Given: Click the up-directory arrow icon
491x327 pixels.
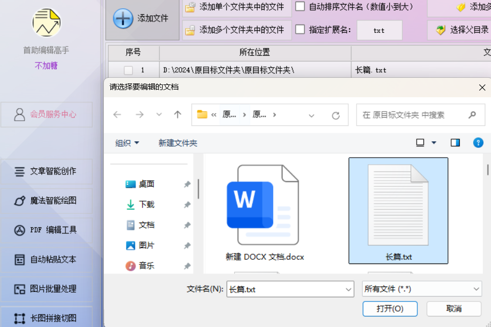Looking at the screenshot, I should click(x=177, y=115).
